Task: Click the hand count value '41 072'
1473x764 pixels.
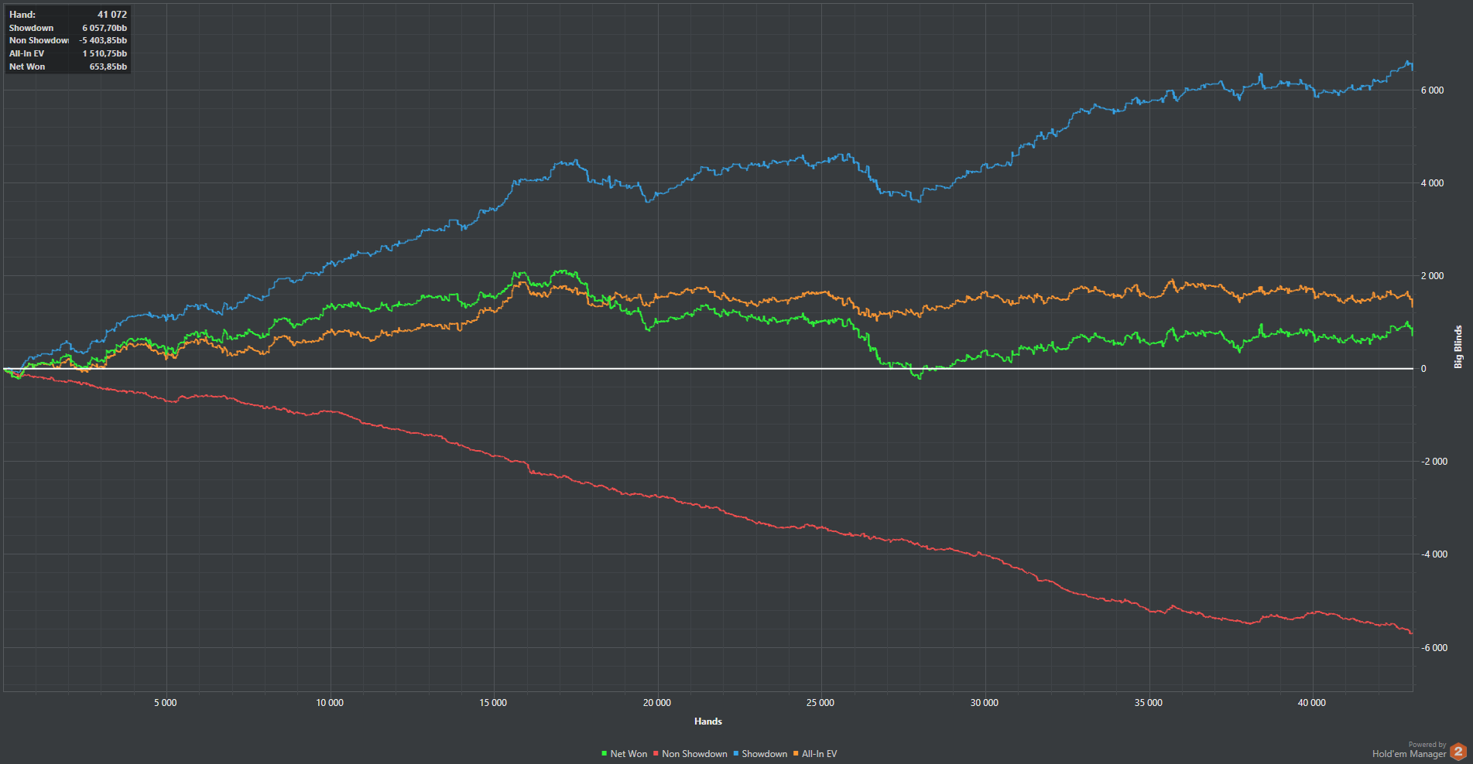Action: (112, 15)
